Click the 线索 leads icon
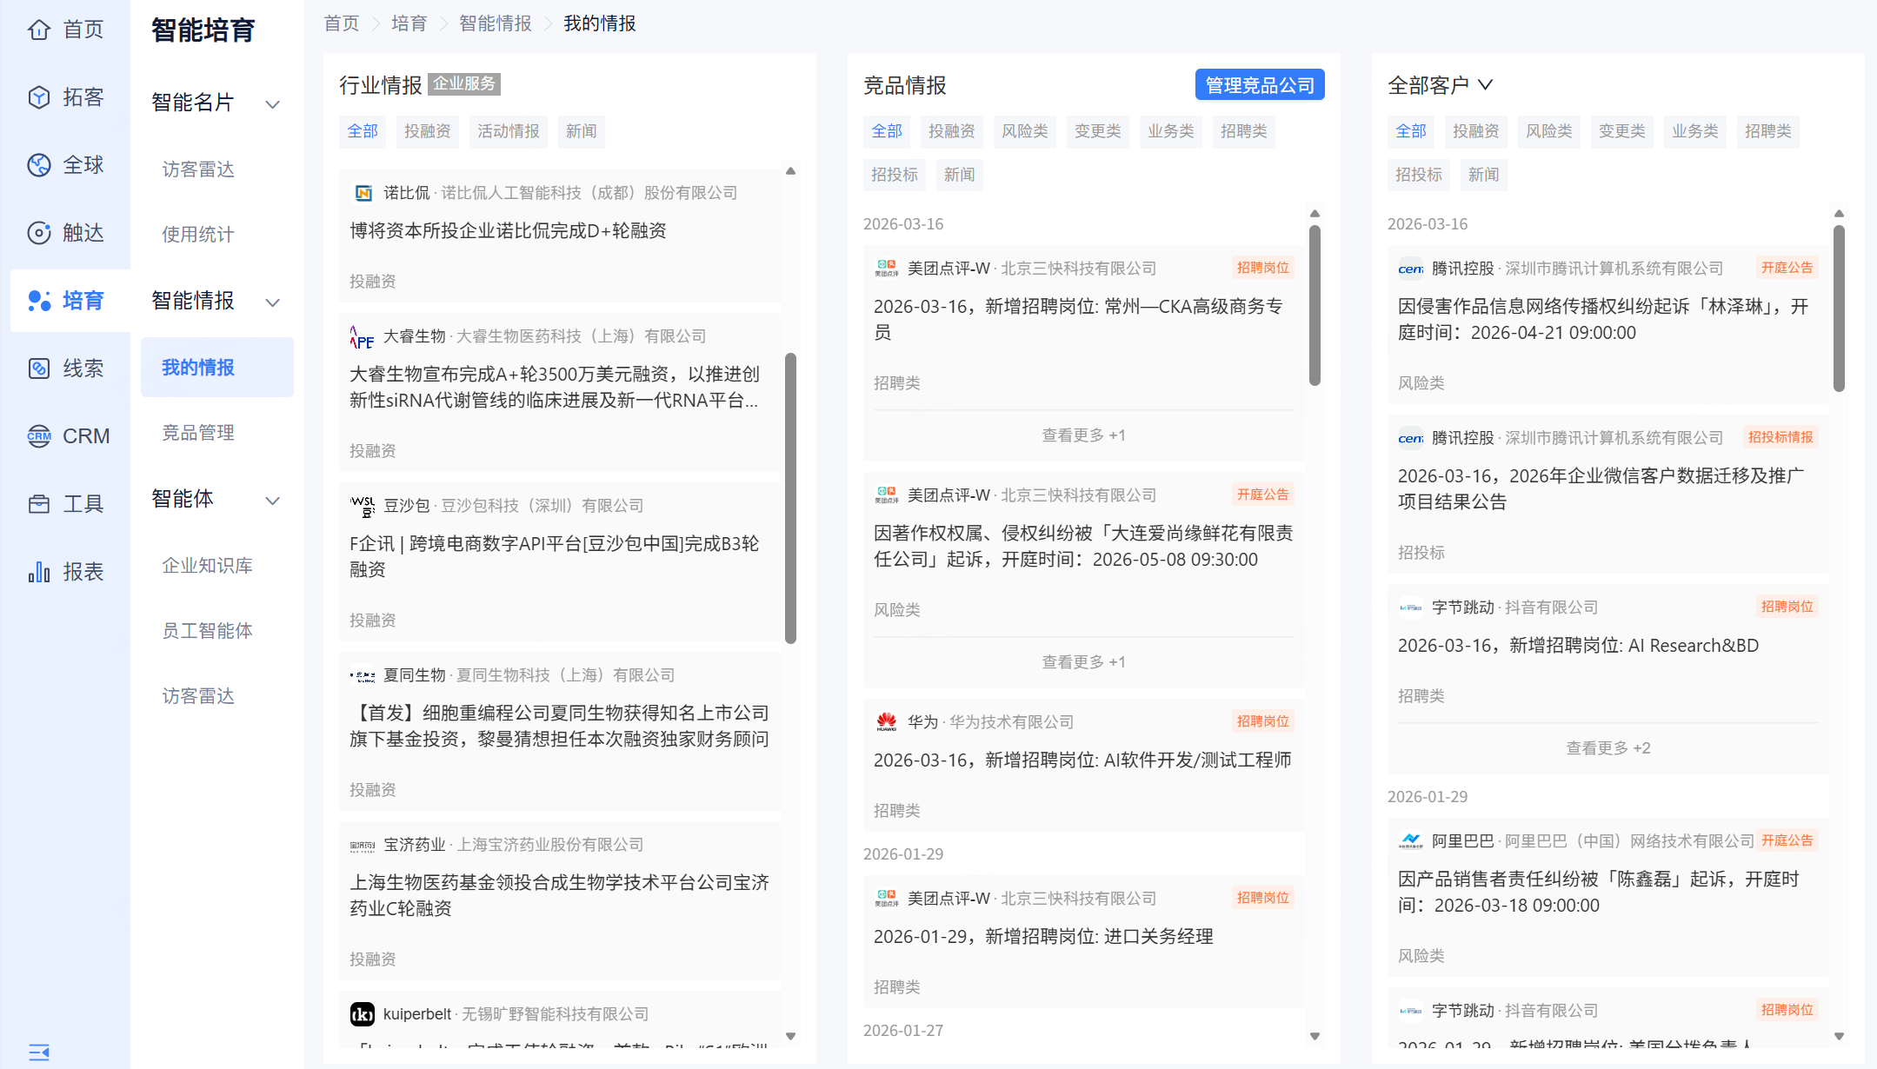 pyautogui.click(x=39, y=369)
